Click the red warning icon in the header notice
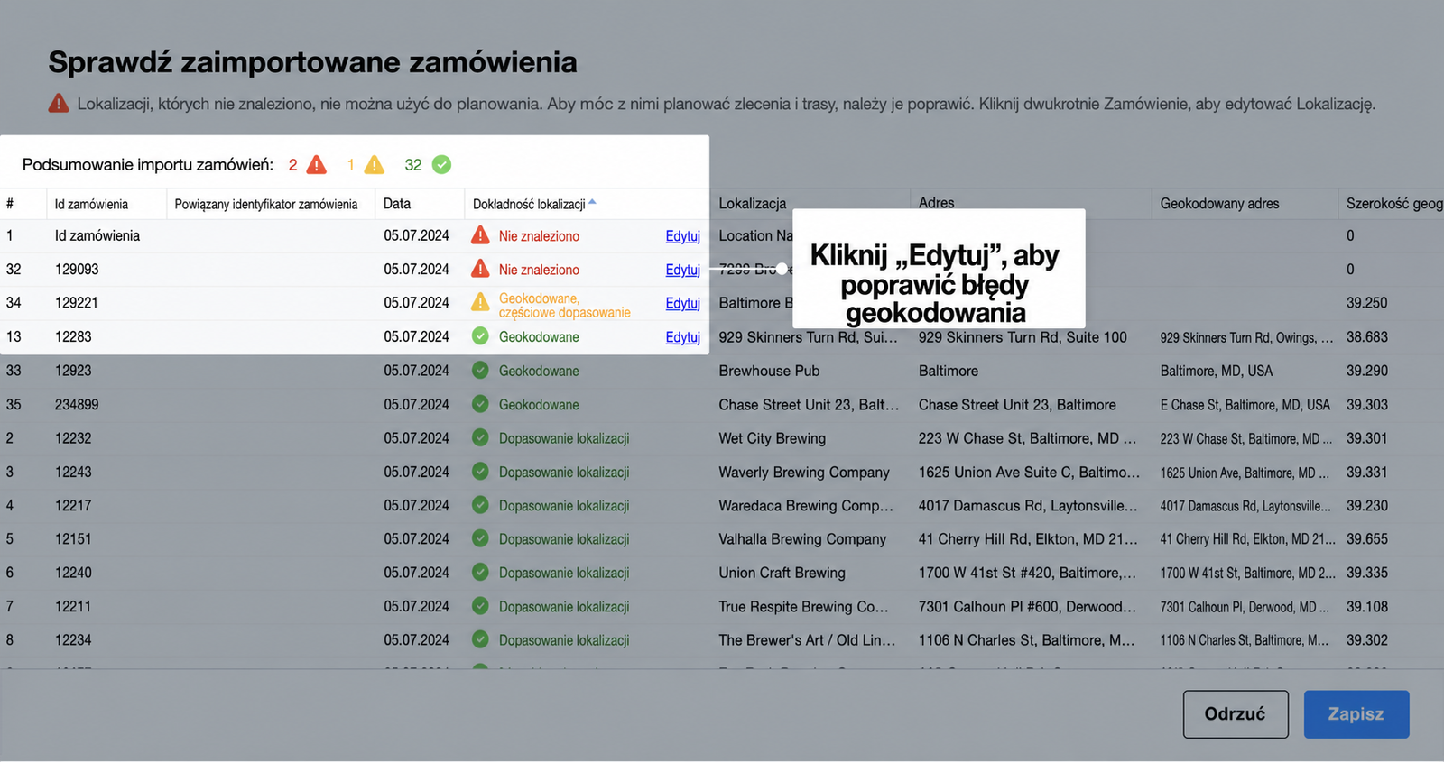 click(59, 104)
